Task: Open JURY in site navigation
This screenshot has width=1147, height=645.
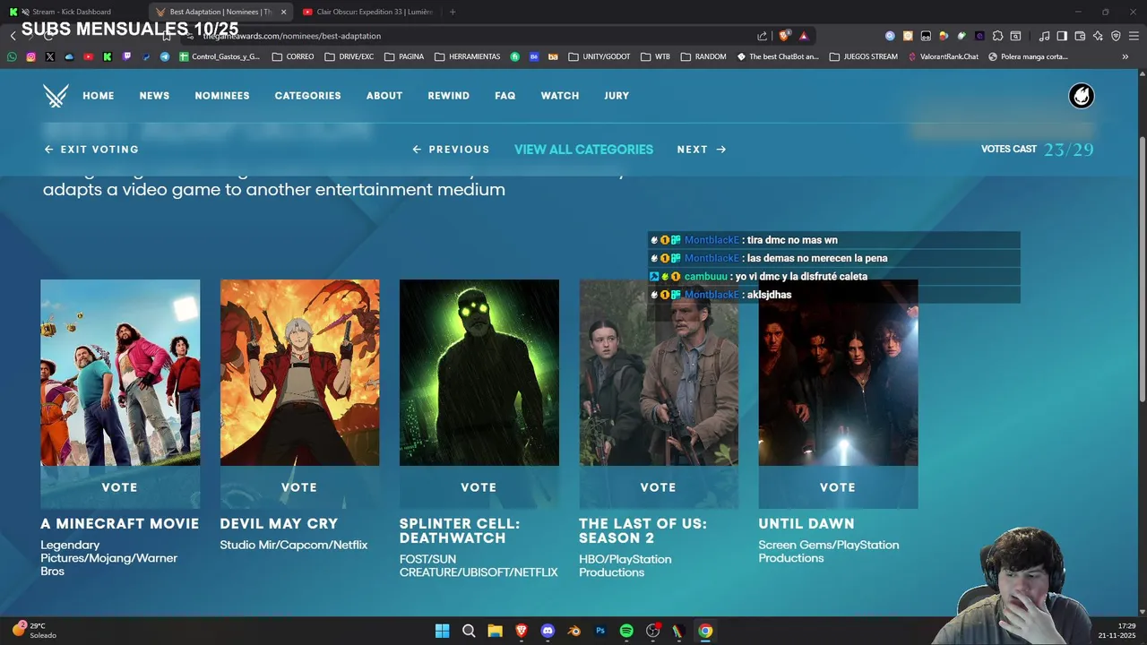Action: pyautogui.click(x=617, y=96)
